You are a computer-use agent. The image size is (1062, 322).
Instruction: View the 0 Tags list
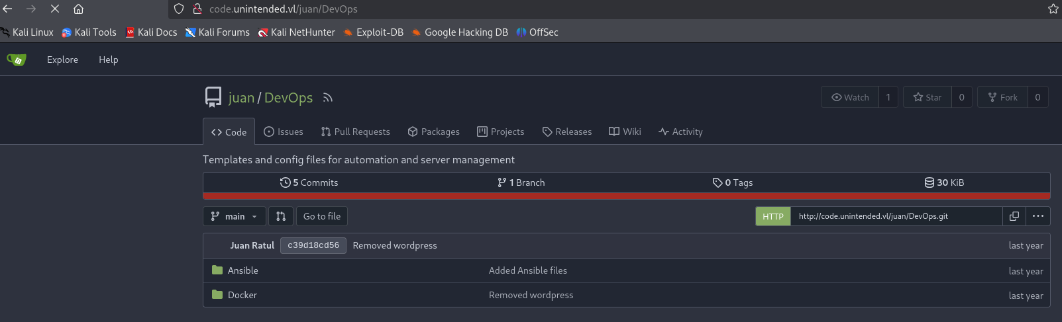click(733, 182)
